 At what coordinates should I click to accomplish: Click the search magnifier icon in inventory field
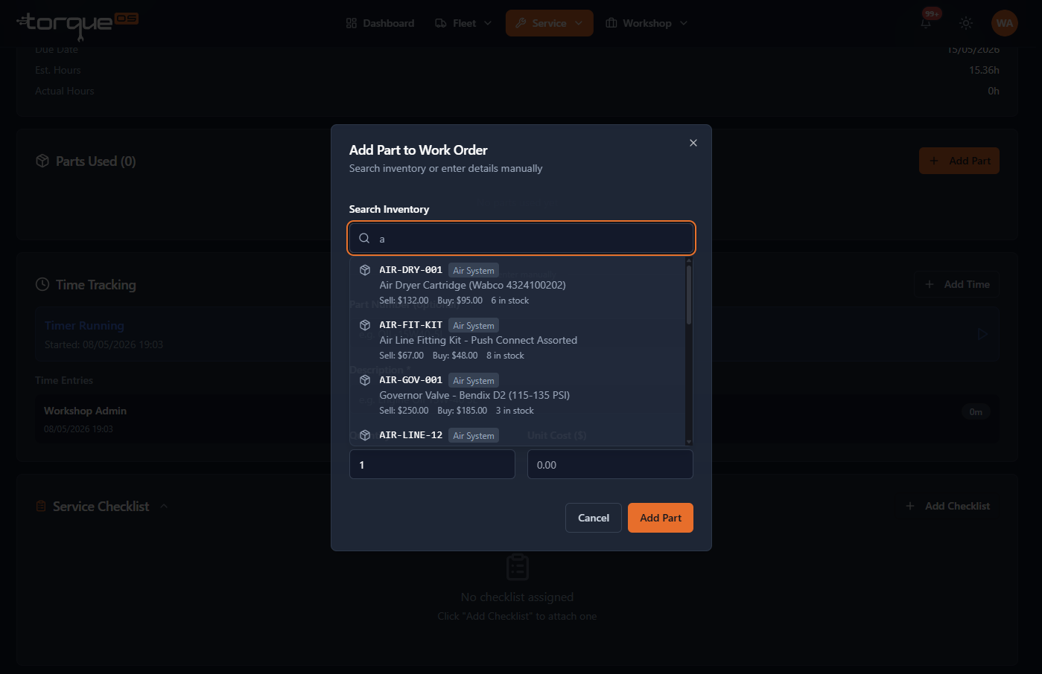pyautogui.click(x=364, y=238)
